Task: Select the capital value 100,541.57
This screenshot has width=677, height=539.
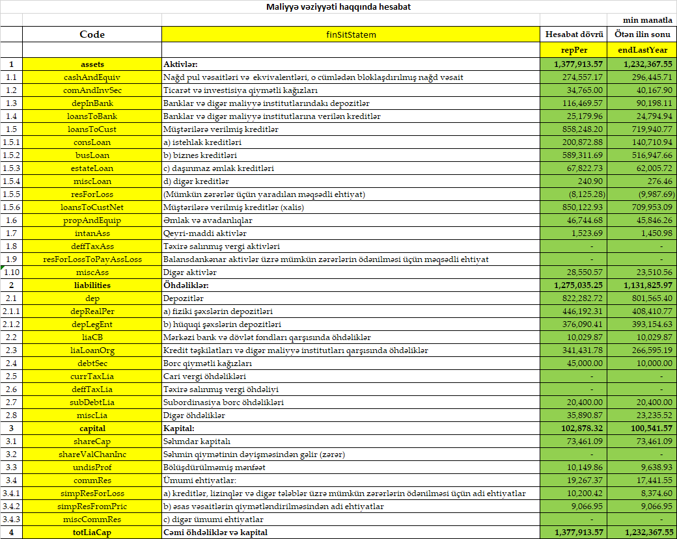Action: click(642, 428)
